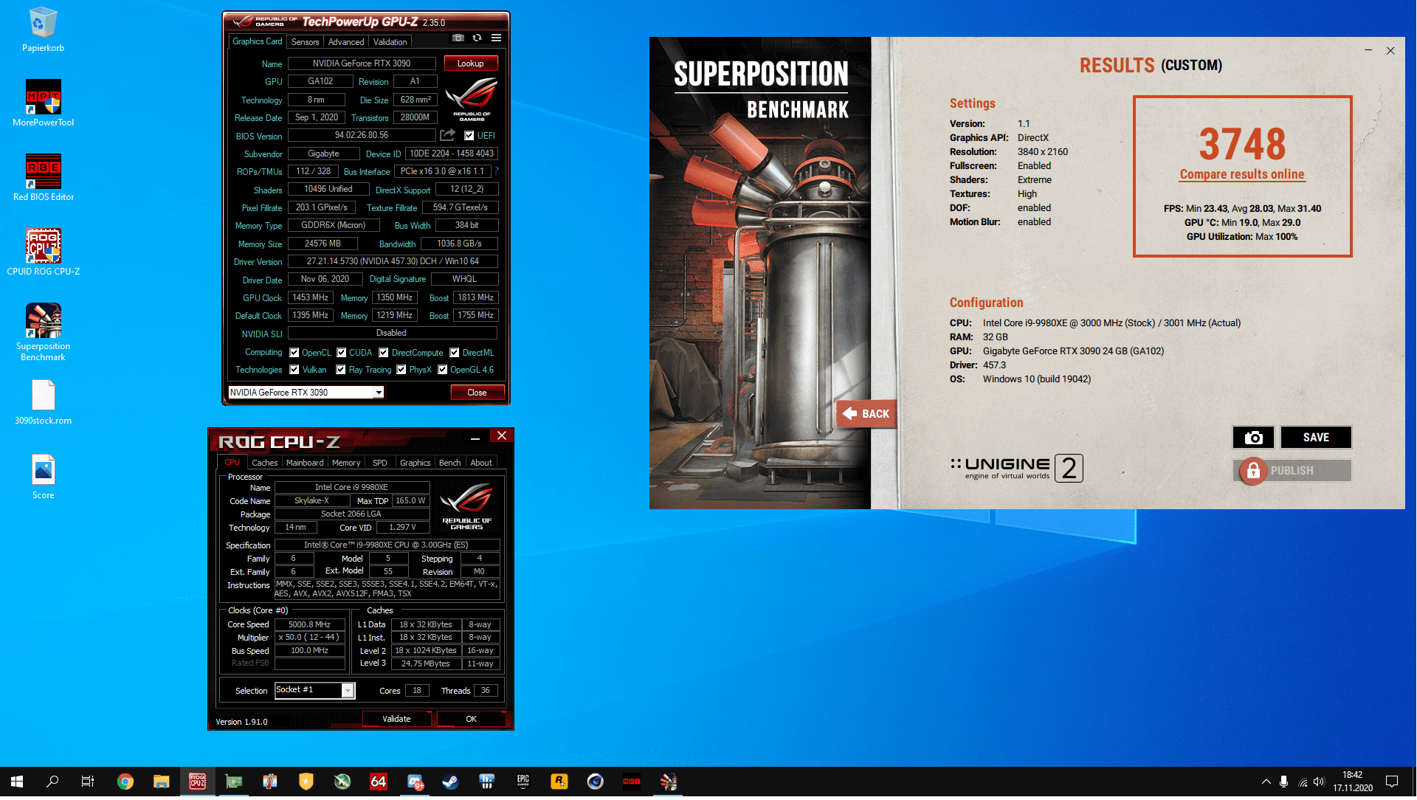
Task: Open the Bench tab in ROG CPU-Z
Action: 450,463
